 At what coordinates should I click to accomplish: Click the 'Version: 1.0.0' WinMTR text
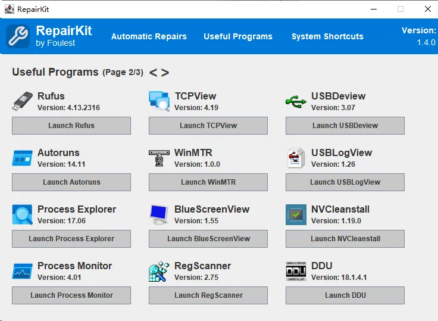(x=197, y=164)
